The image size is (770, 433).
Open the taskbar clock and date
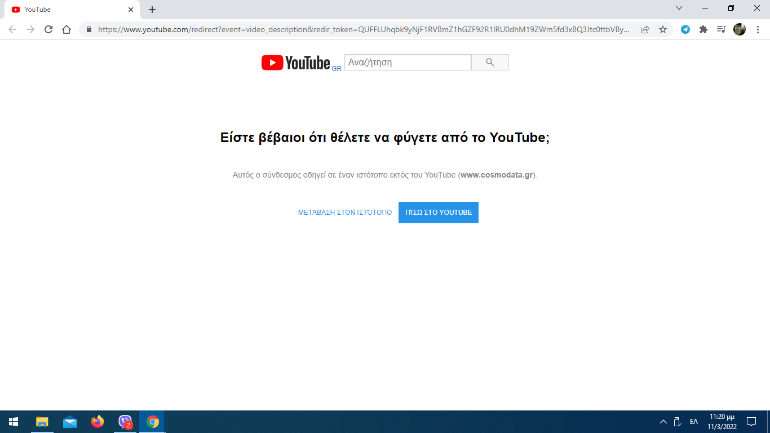click(722, 422)
